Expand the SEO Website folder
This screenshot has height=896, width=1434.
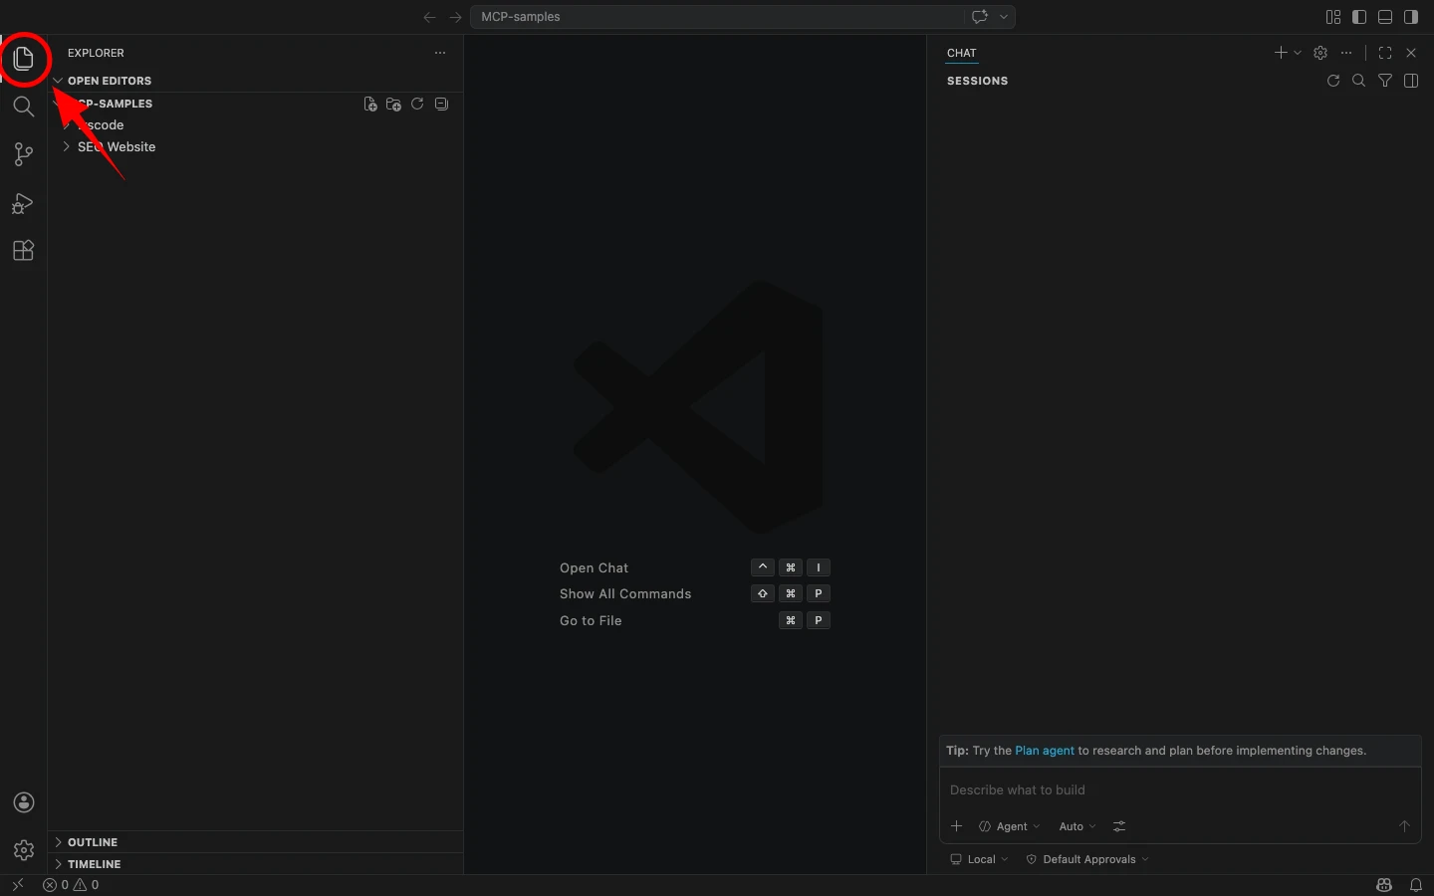click(255, 146)
